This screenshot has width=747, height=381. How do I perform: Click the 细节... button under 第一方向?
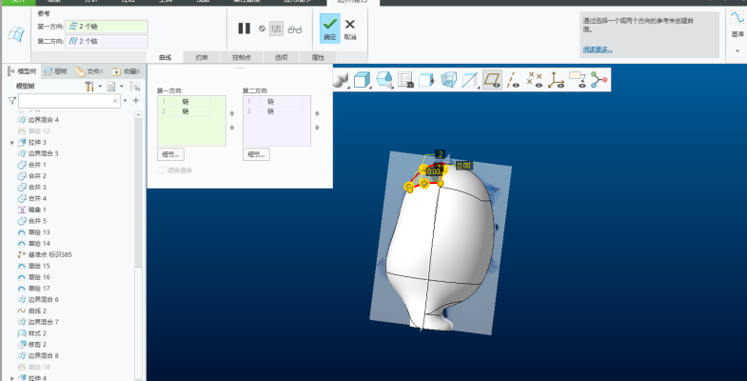pos(170,153)
